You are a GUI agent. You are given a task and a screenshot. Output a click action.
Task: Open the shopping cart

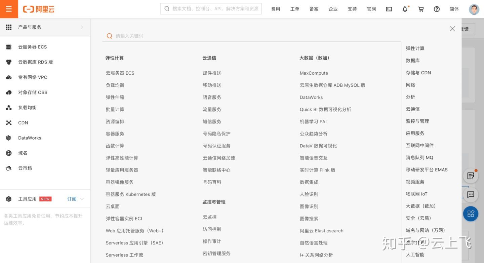click(x=421, y=9)
